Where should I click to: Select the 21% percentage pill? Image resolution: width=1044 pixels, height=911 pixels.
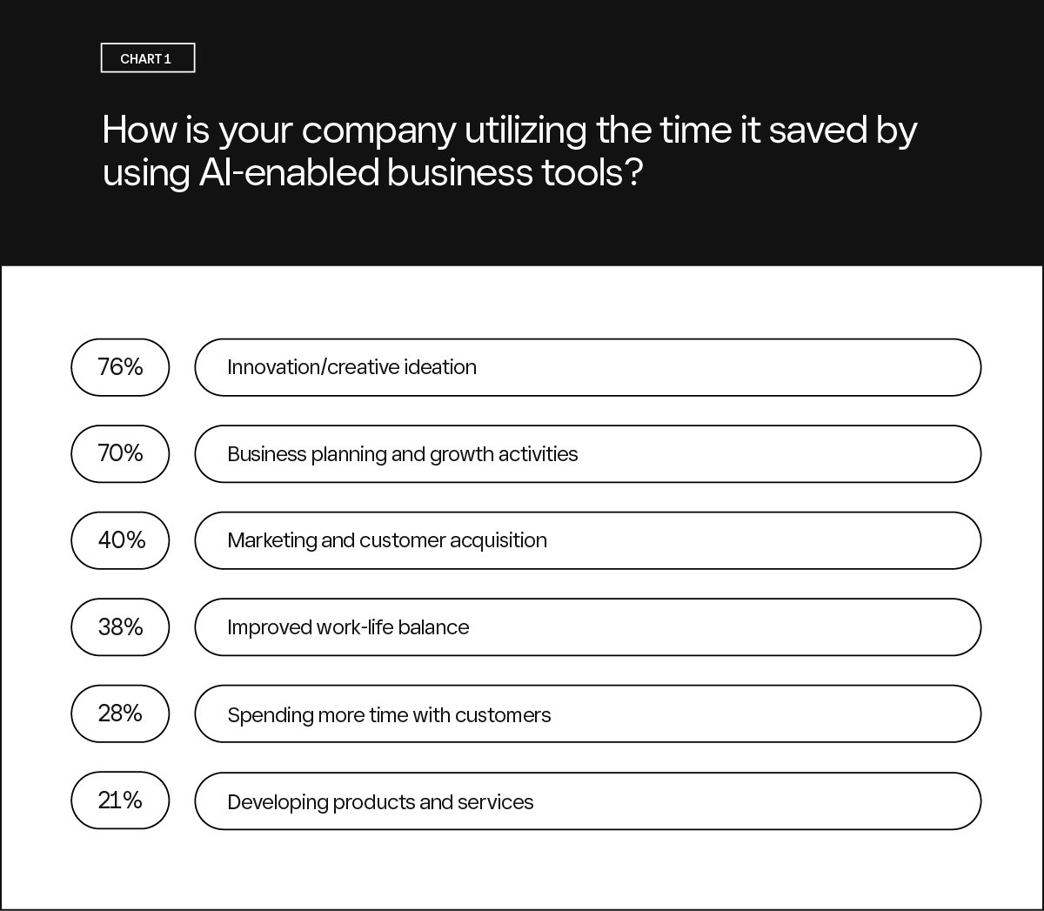click(x=120, y=800)
